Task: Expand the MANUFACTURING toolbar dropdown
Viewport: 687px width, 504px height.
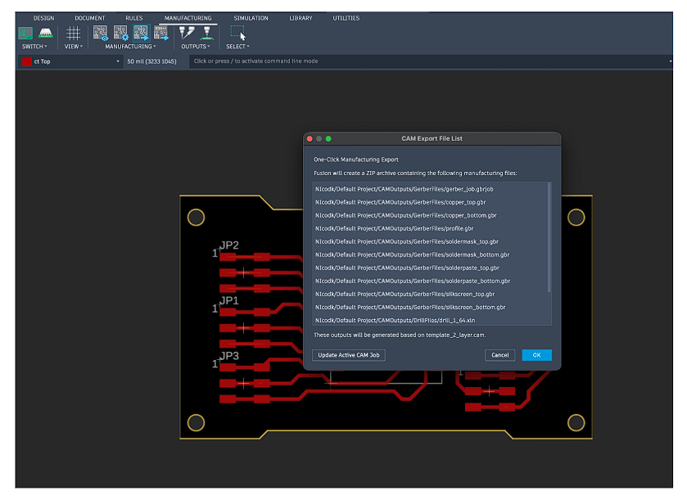Action: pyautogui.click(x=130, y=47)
